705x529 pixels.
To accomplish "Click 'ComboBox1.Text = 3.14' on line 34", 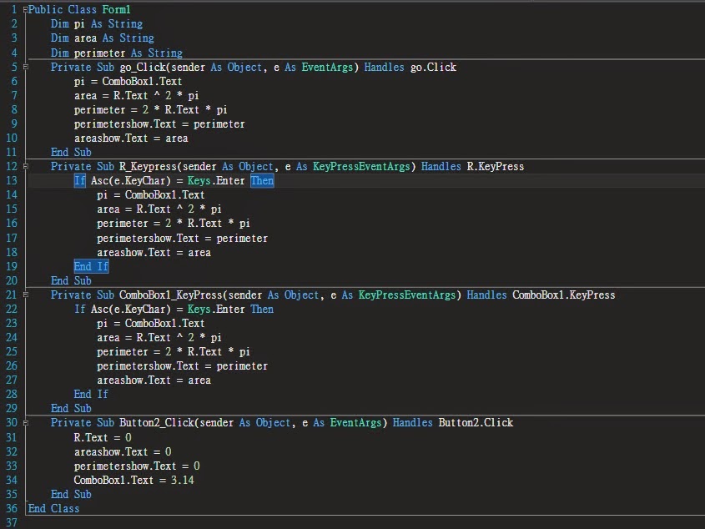I will pyautogui.click(x=134, y=481).
